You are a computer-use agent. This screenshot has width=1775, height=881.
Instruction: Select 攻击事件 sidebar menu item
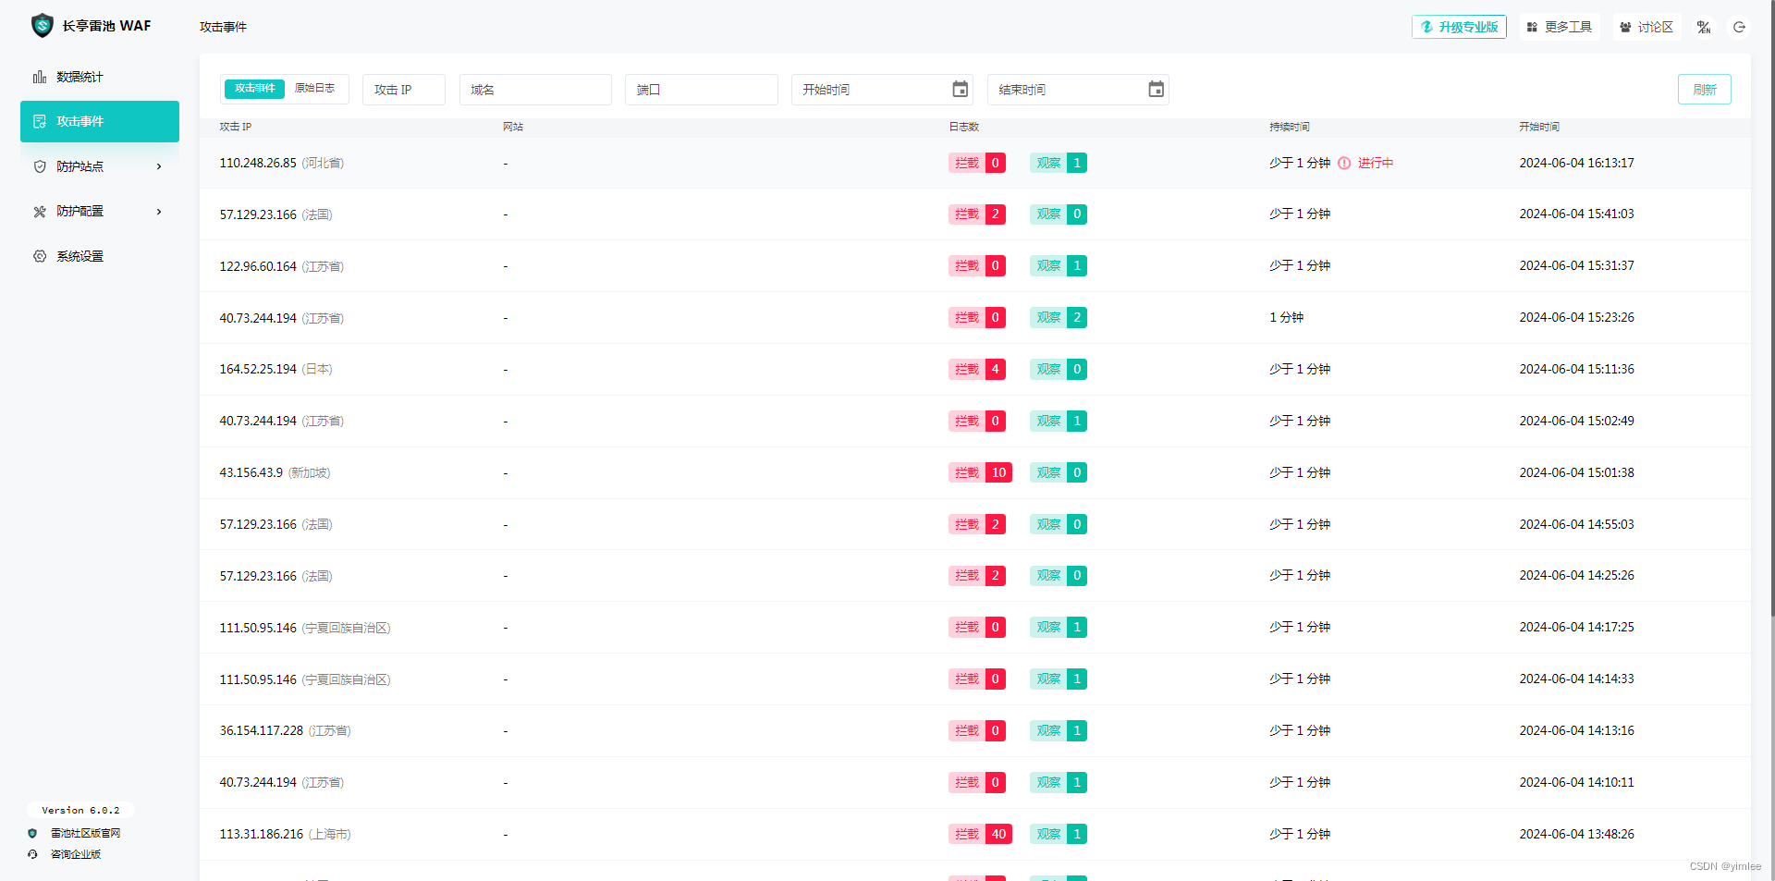pyautogui.click(x=100, y=121)
